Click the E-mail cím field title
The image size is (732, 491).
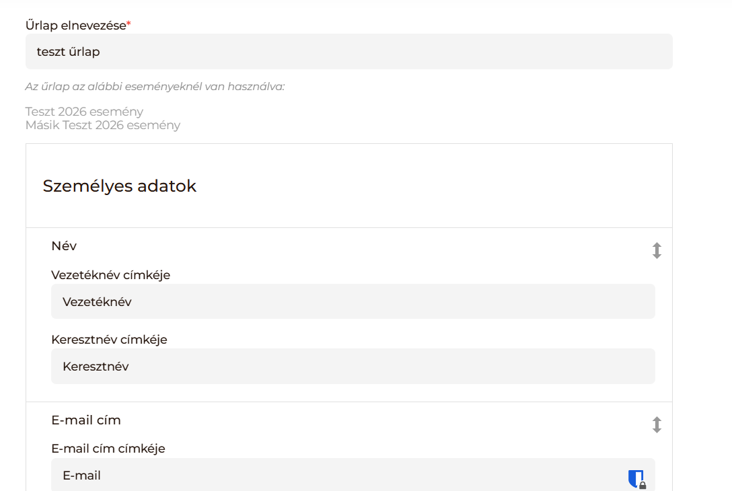[x=86, y=420]
